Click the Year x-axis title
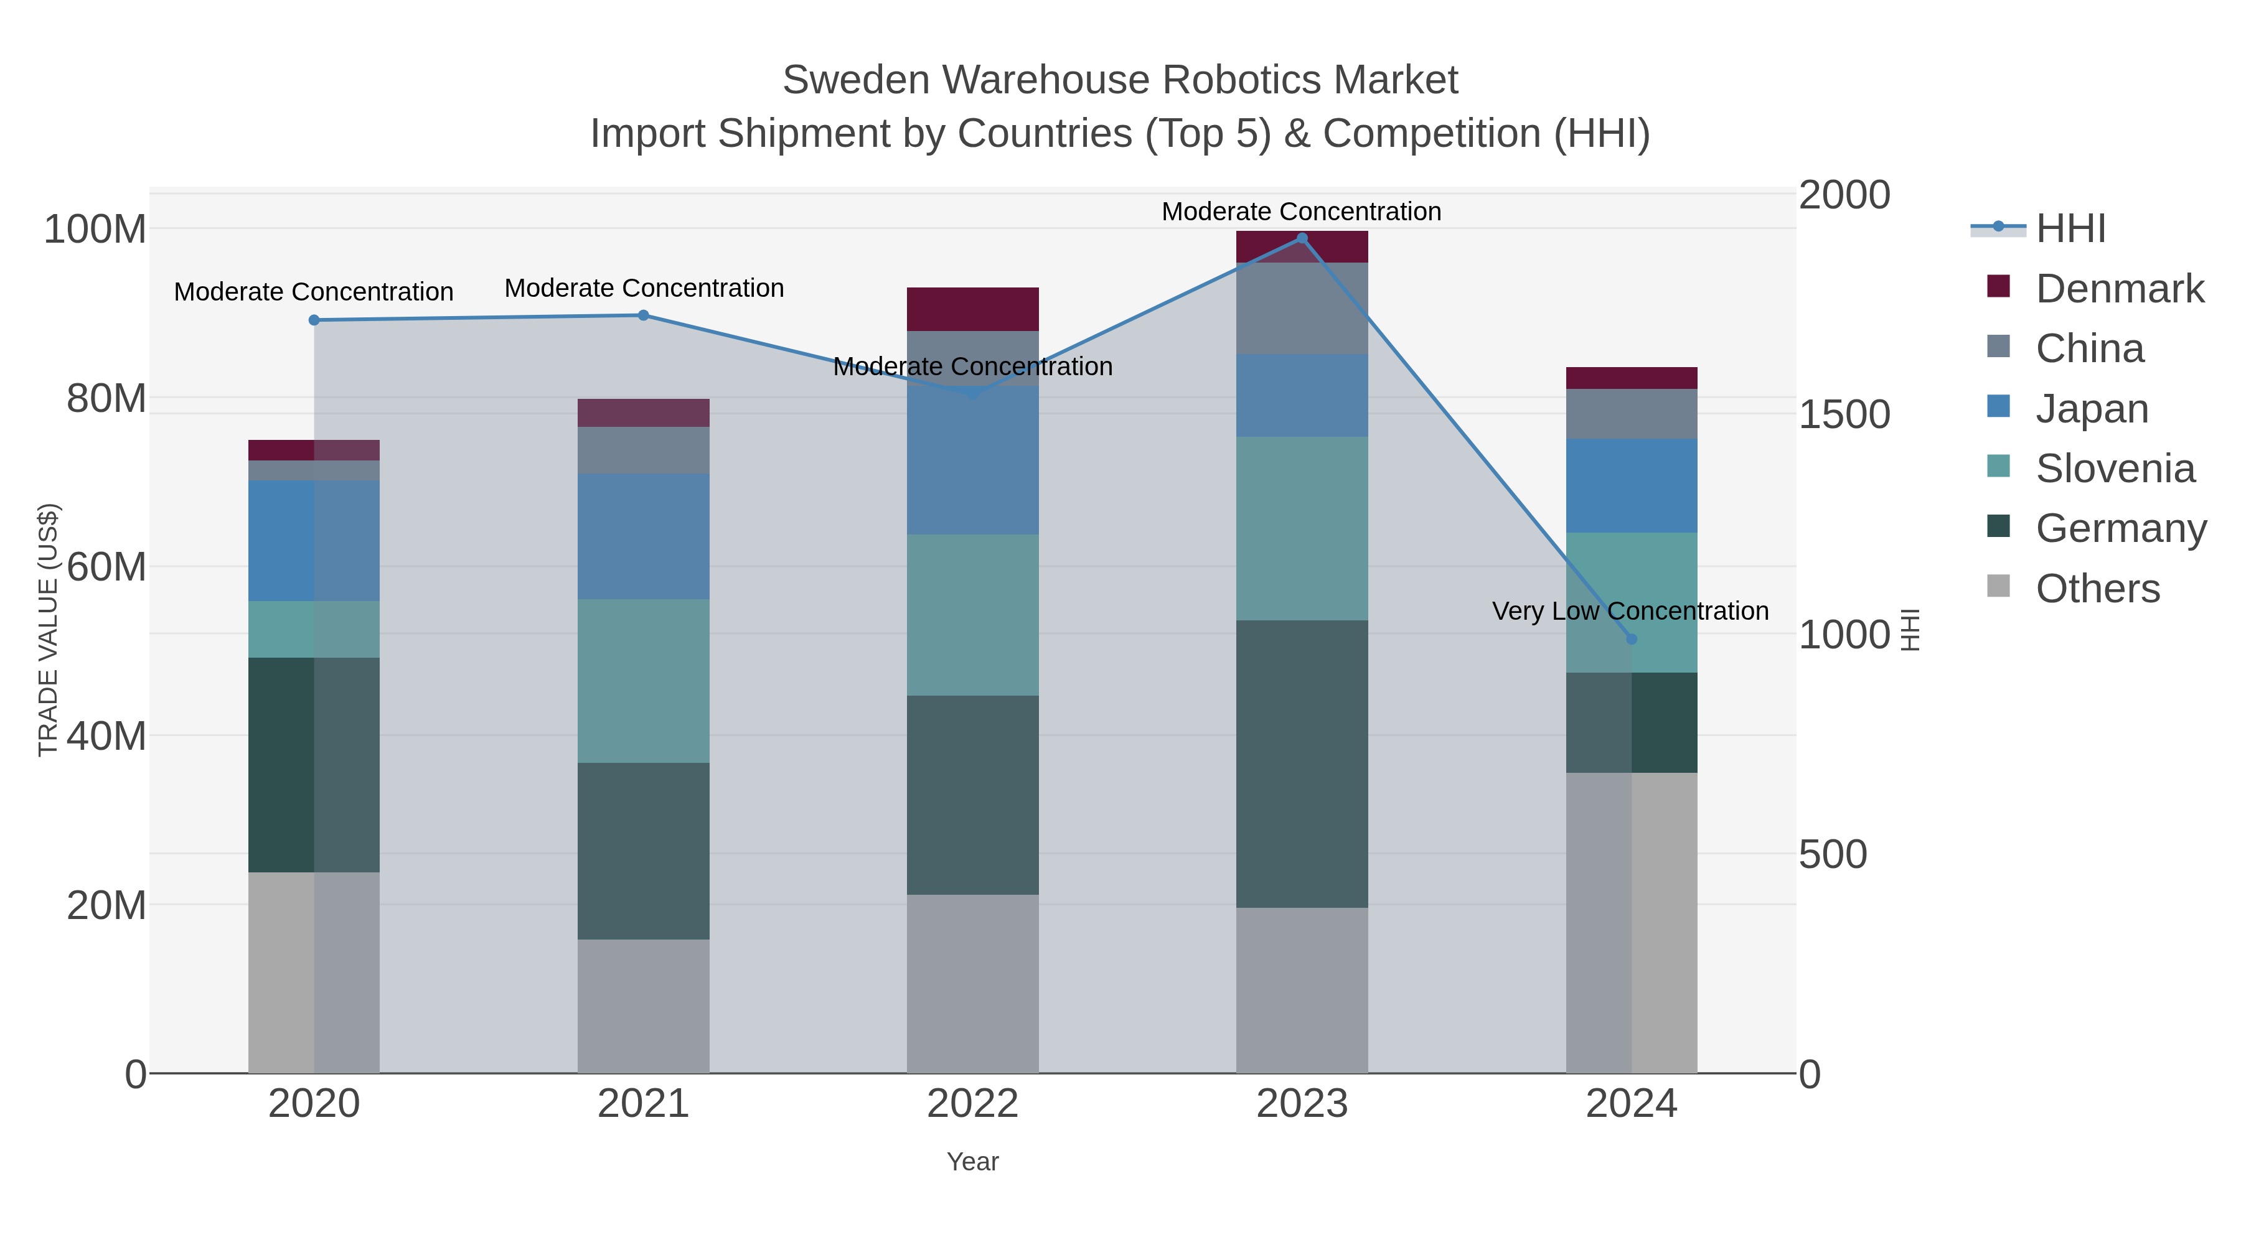This screenshot has width=2241, height=1260. [972, 1162]
